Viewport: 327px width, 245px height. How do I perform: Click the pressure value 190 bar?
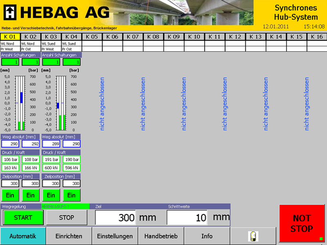click(x=72, y=160)
